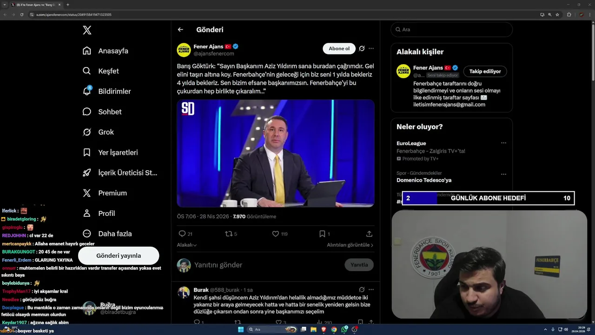Open Domenico Tedesco'ya trend options
The width and height of the screenshot is (595, 335).
503,174
